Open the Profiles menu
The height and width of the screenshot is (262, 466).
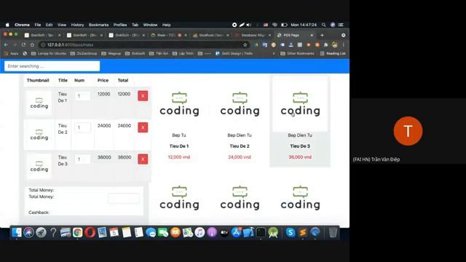coord(120,25)
